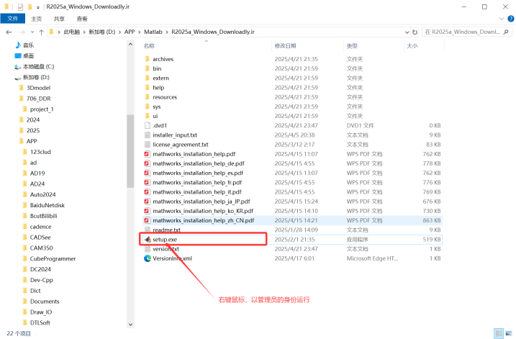Select Matlab in the address path
516x339 pixels.
point(153,32)
